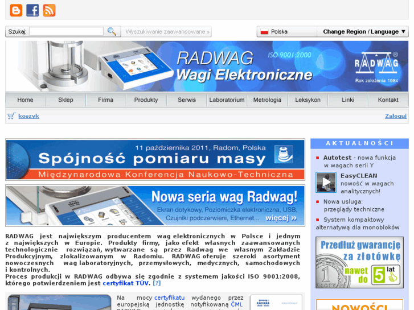
Task: Open the Blogger icon link
Action: [x=16, y=10]
